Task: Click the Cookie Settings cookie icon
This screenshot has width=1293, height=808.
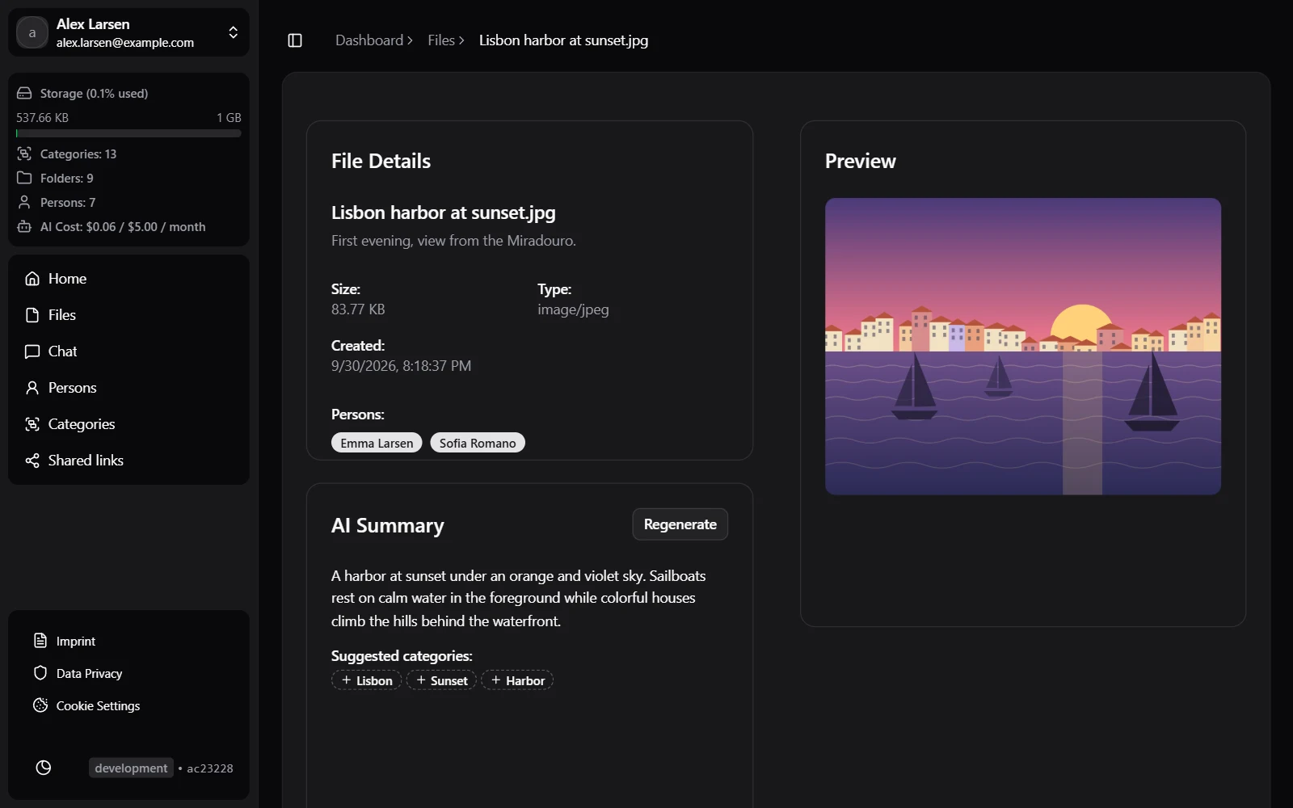Action: coord(40,705)
